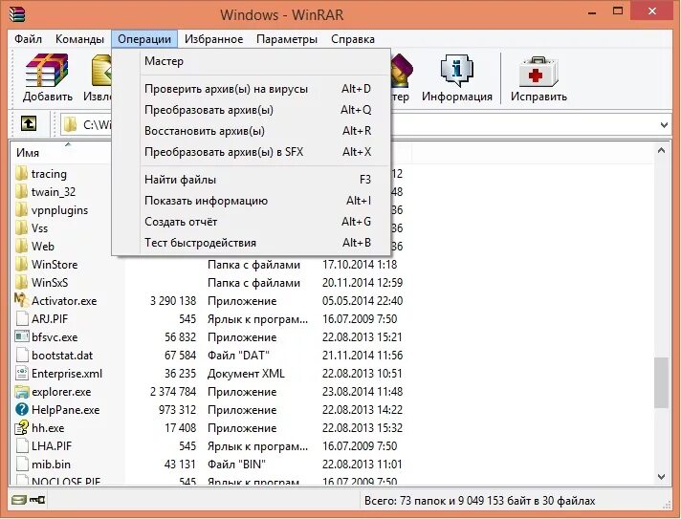Expand the address path dropdown
This screenshot has width=681, height=519.
point(664,125)
